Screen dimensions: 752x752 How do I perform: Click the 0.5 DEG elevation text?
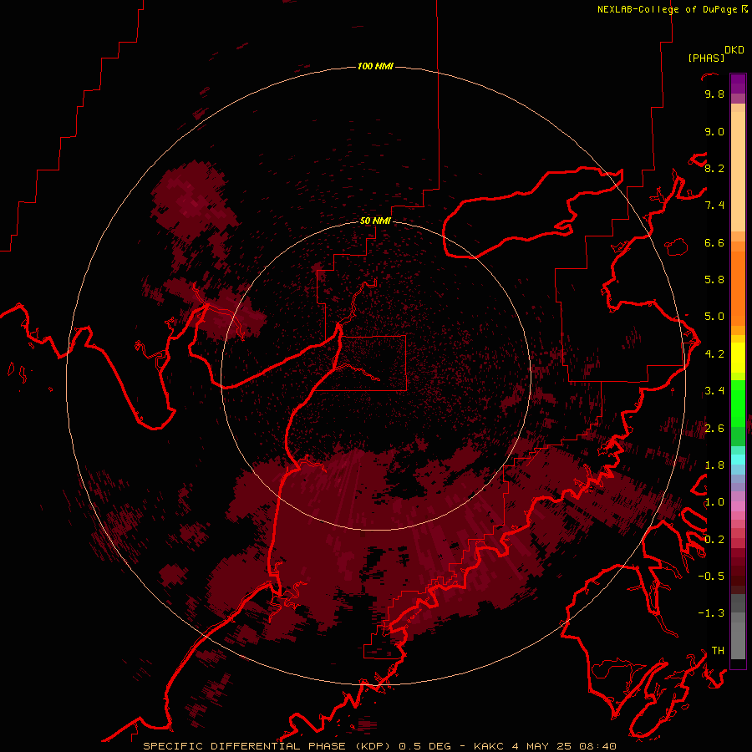tap(425, 746)
